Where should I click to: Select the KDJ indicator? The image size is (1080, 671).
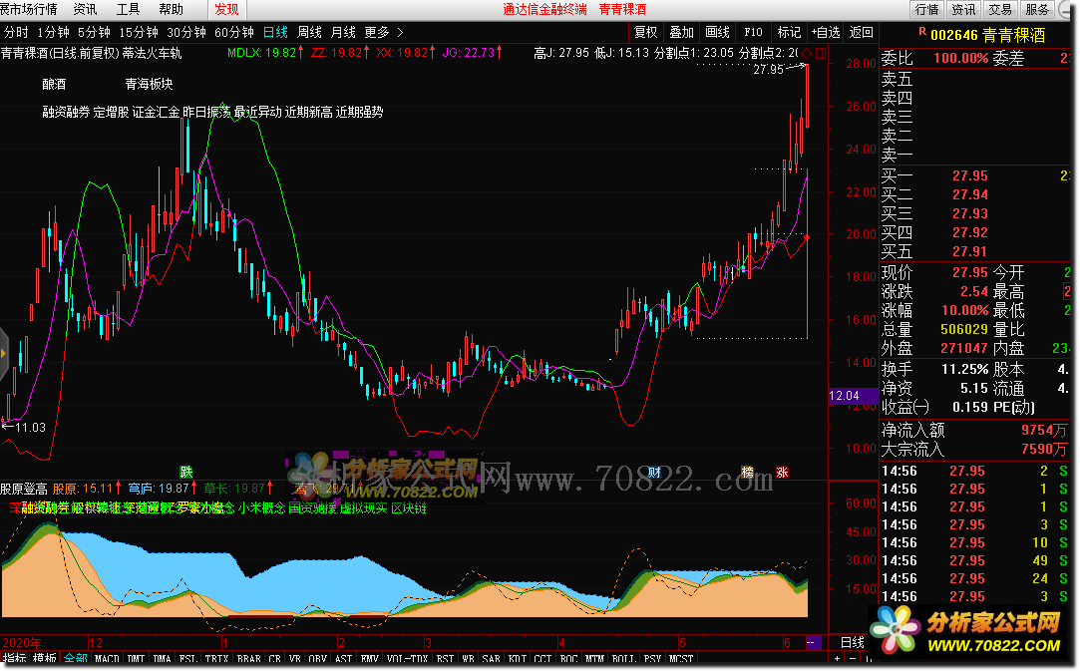pos(518,659)
